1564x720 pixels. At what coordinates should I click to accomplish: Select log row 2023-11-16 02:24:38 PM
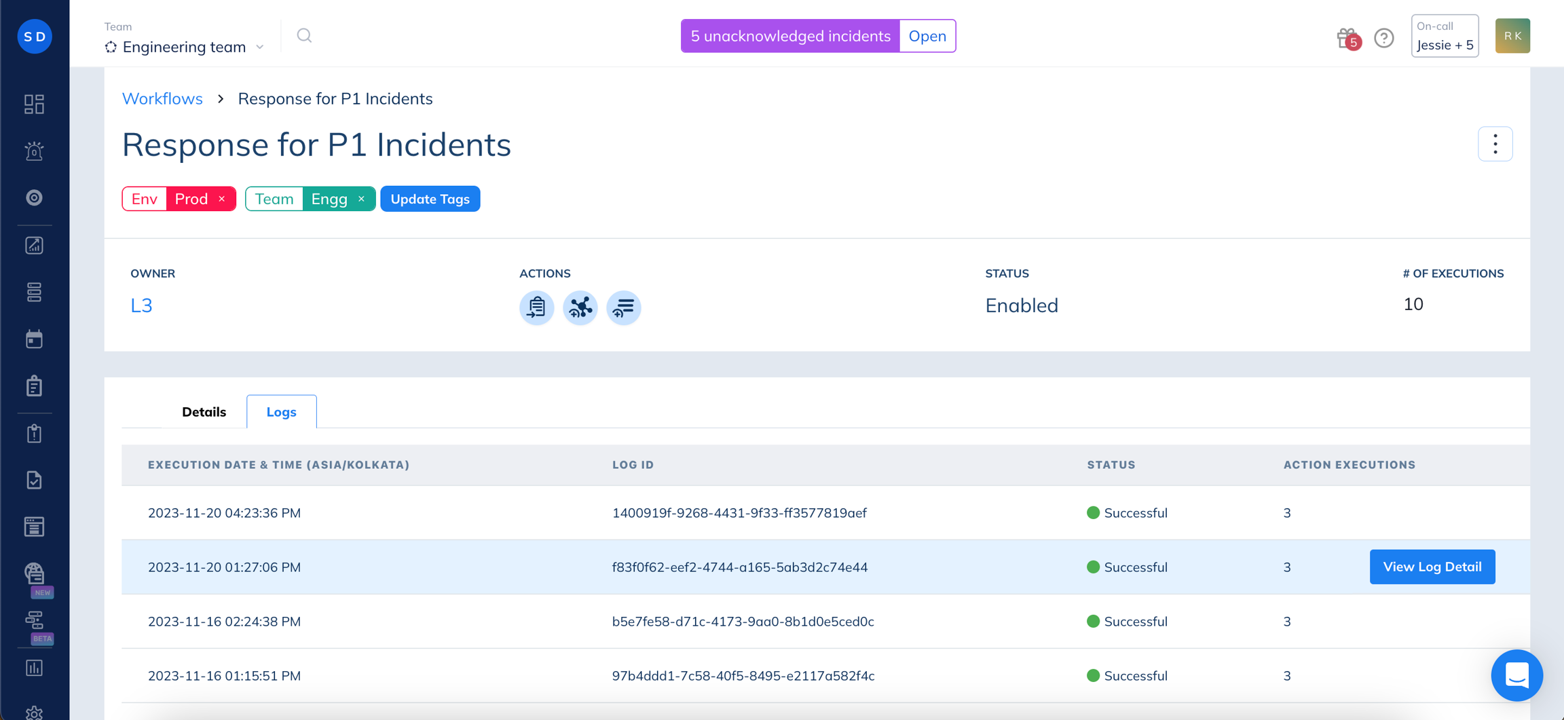pos(825,622)
